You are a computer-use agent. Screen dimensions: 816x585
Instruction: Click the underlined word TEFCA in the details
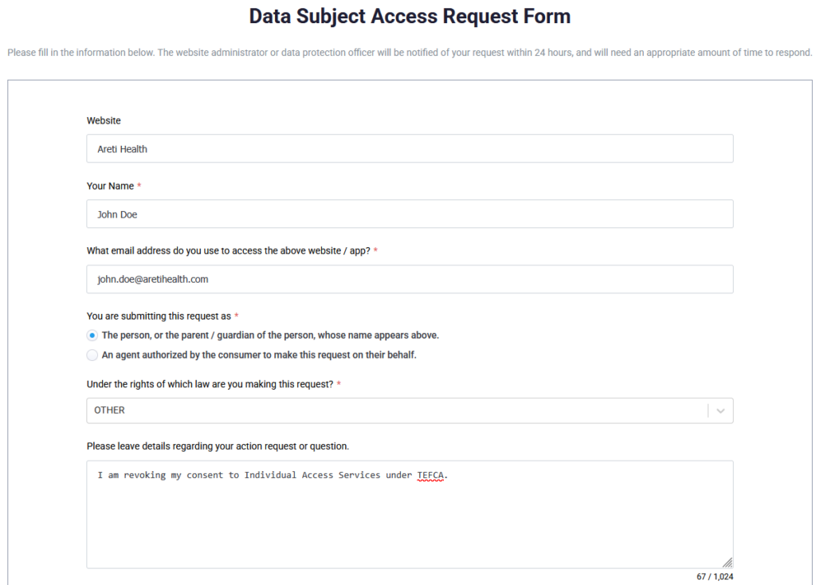pos(431,476)
